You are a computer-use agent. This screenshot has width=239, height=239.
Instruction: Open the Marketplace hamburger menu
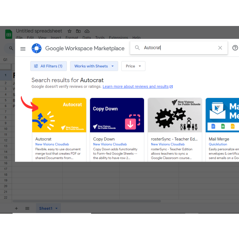click(x=23, y=49)
